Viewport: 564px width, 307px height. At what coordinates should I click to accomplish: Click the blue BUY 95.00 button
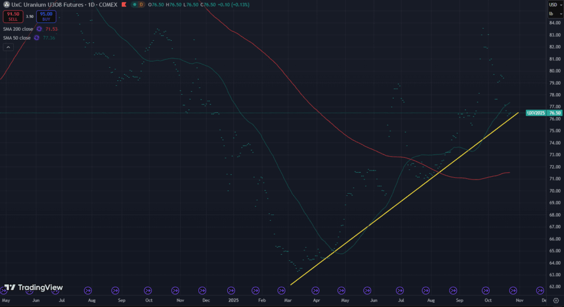(x=46, y=17)
